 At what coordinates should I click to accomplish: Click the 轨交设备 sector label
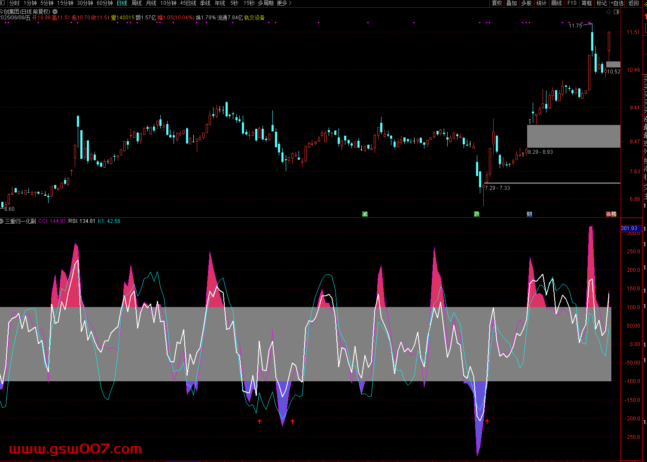point(254,18)
